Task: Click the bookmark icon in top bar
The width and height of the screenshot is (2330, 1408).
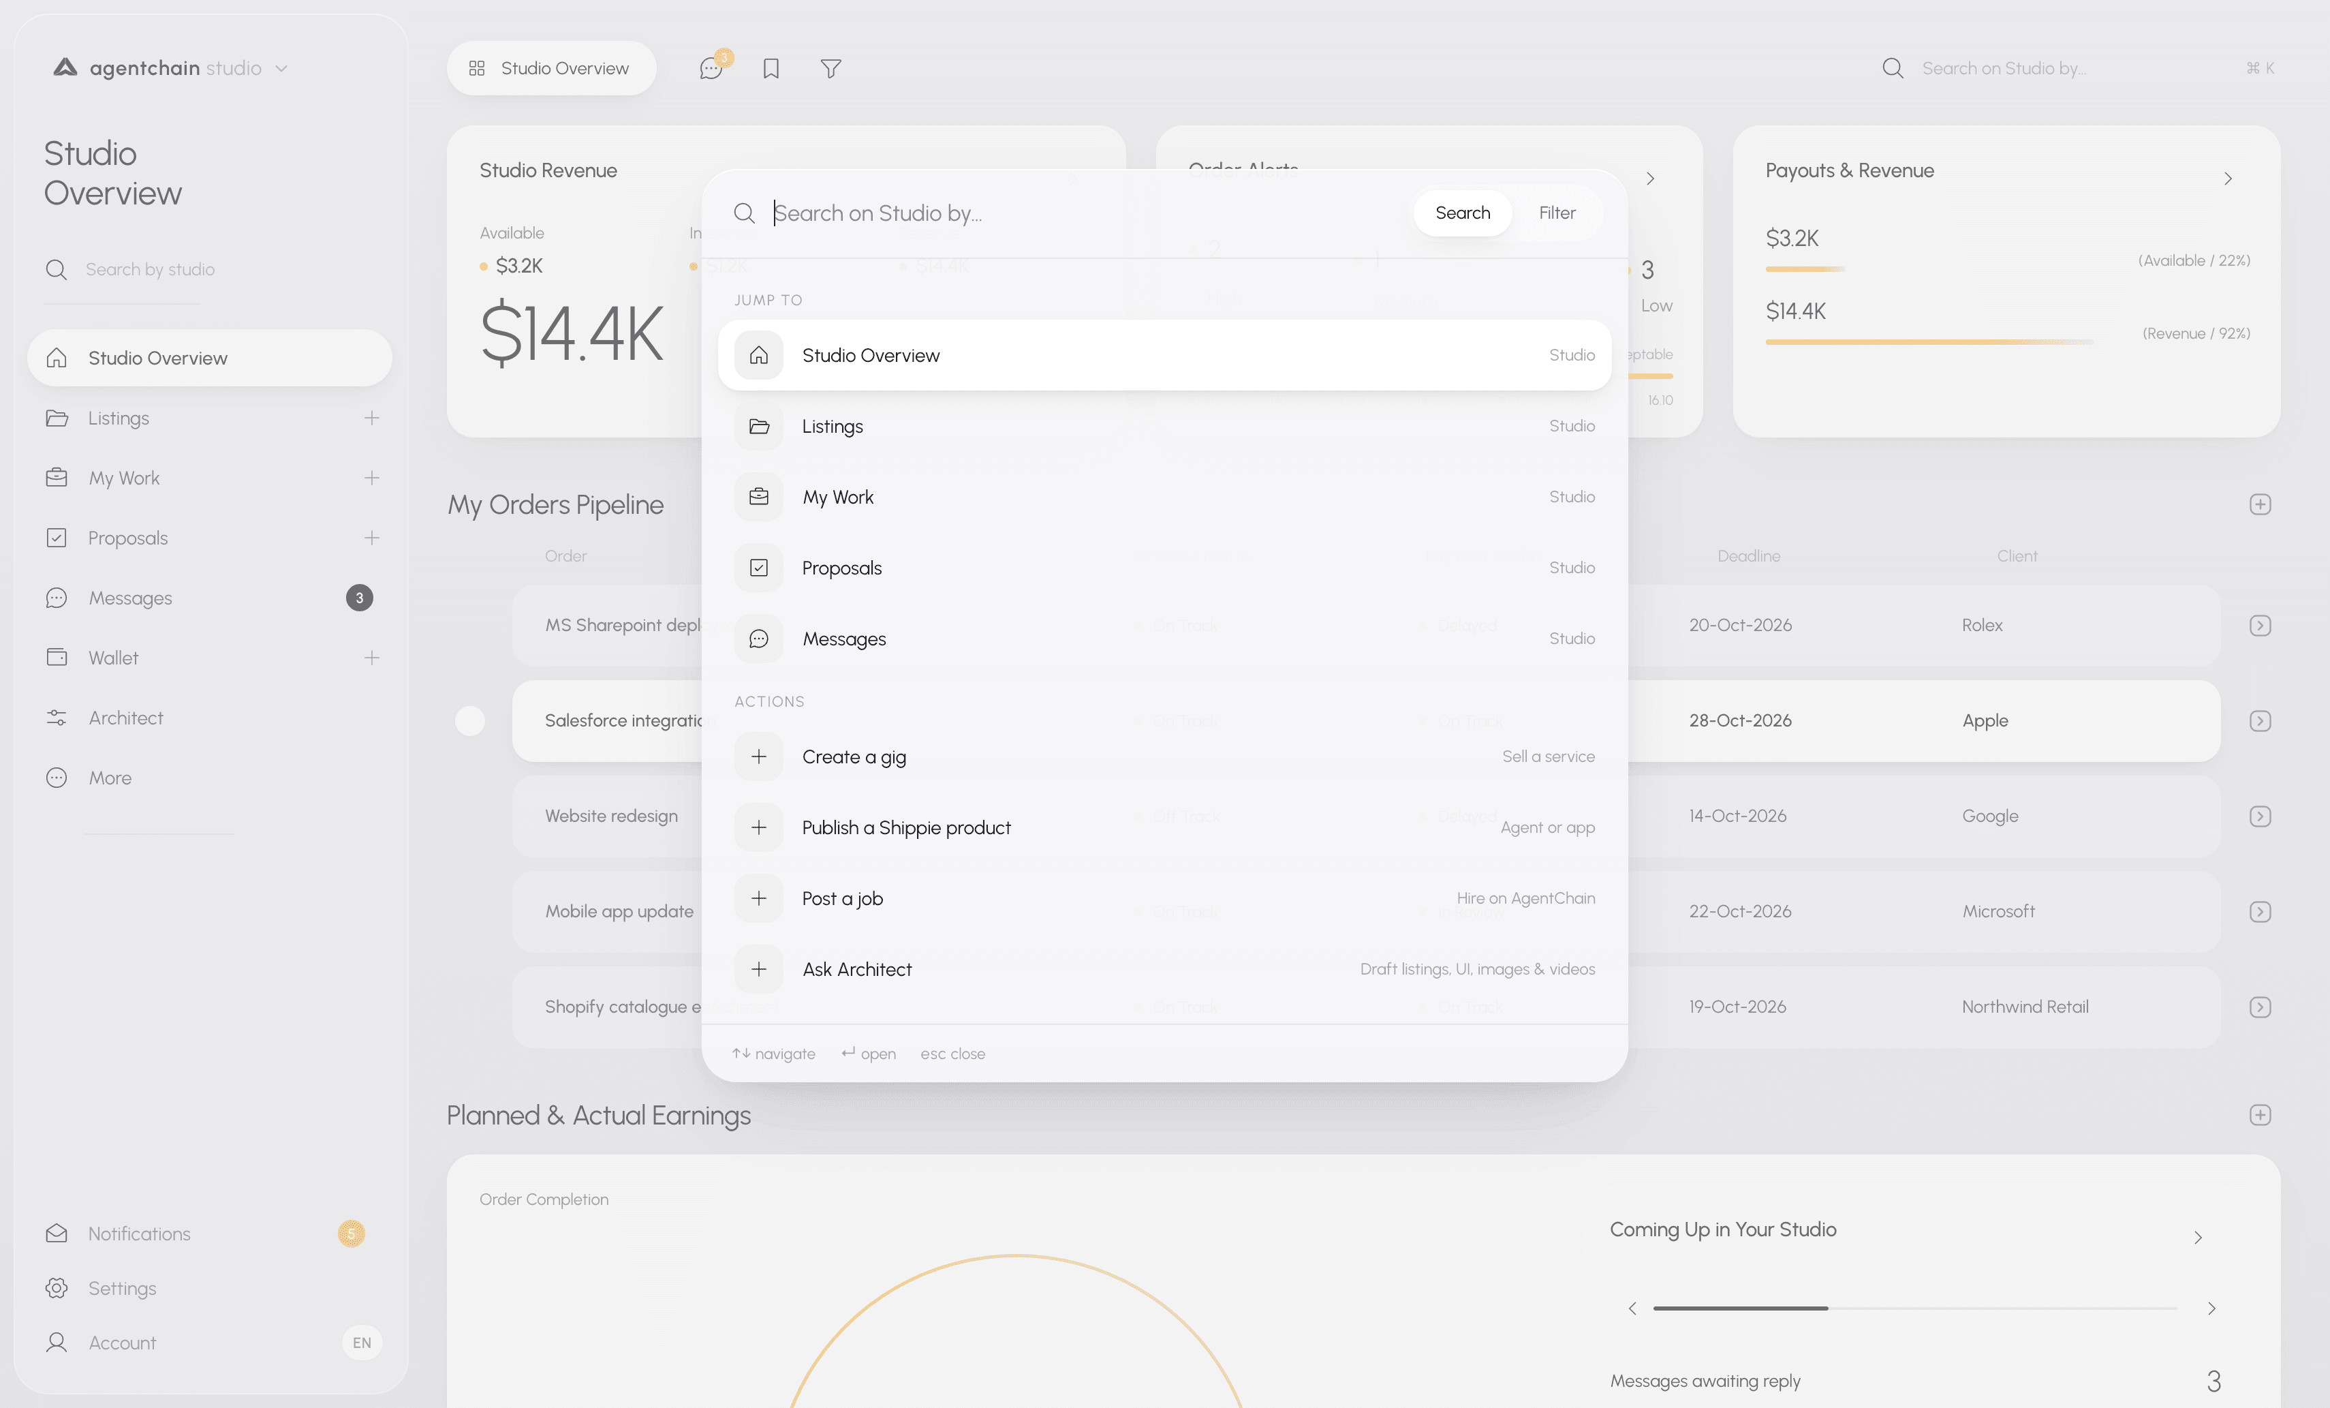Action: (771, 68)
